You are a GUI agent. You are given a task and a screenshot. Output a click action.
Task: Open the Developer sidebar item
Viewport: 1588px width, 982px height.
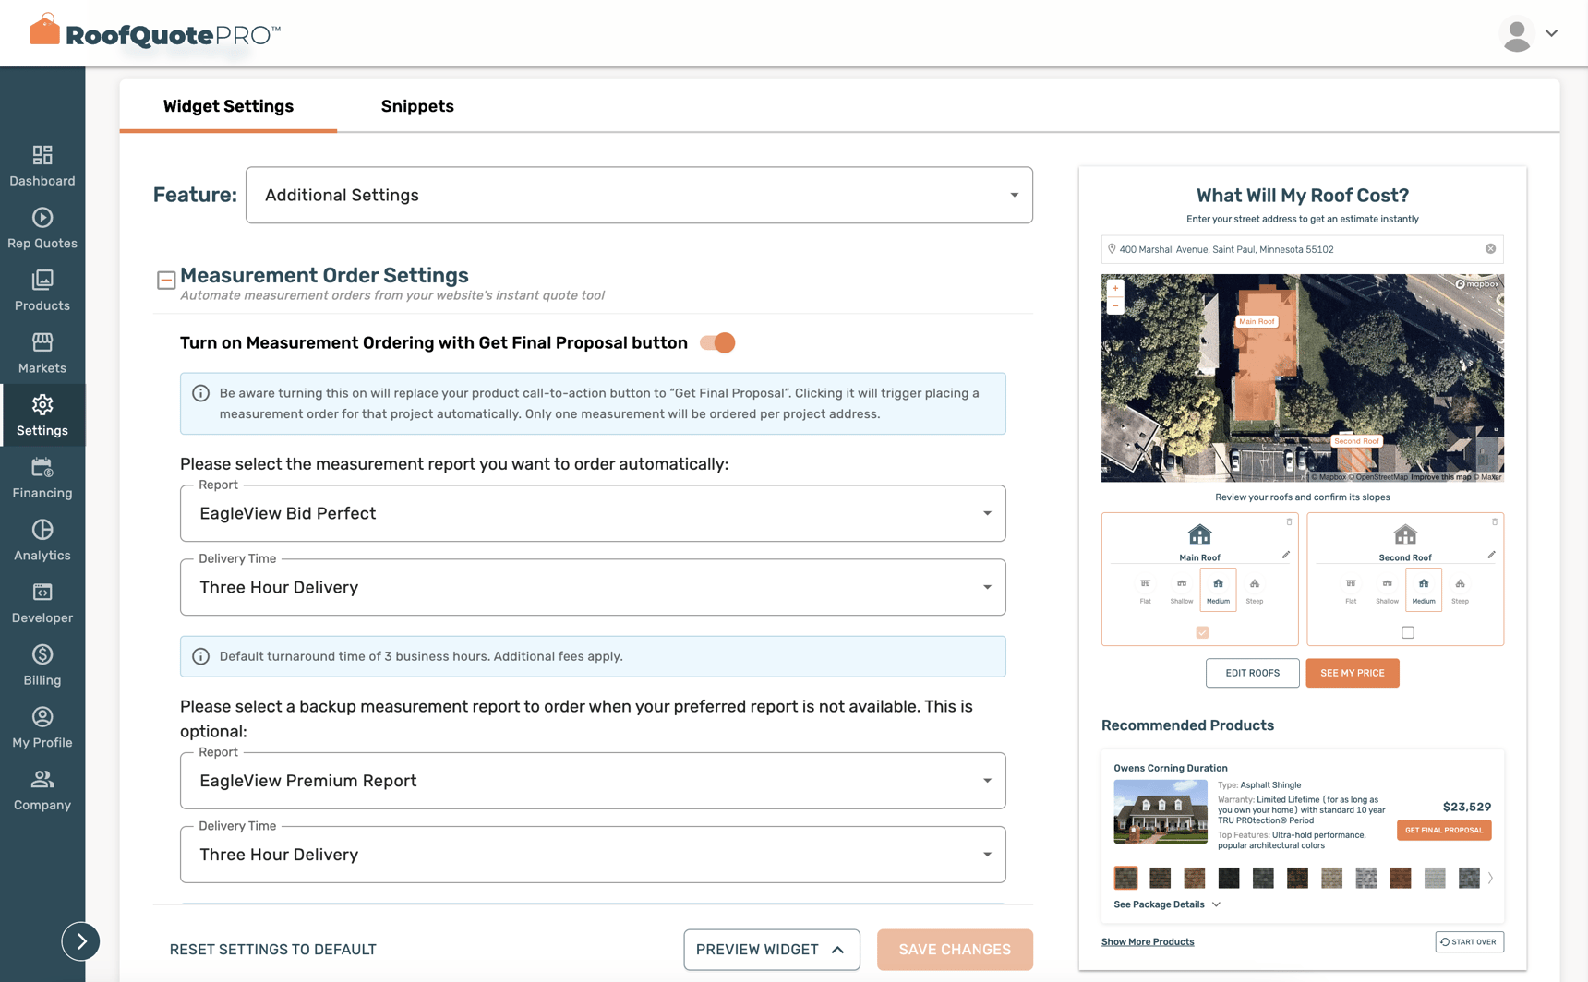pyautogui.click(x=42, y=603)
